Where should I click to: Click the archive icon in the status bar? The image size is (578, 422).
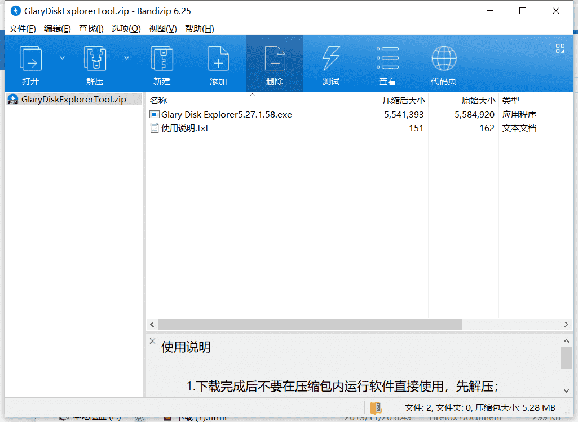(376, 407)
